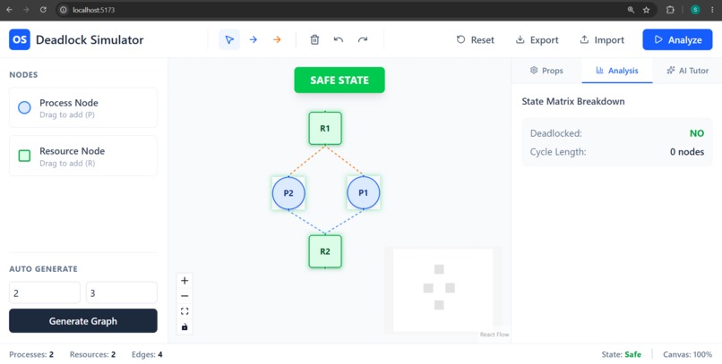The height and width of the screenshot is (364, 722).
Task: Select the Resource Node card
Action: (83, 156)
